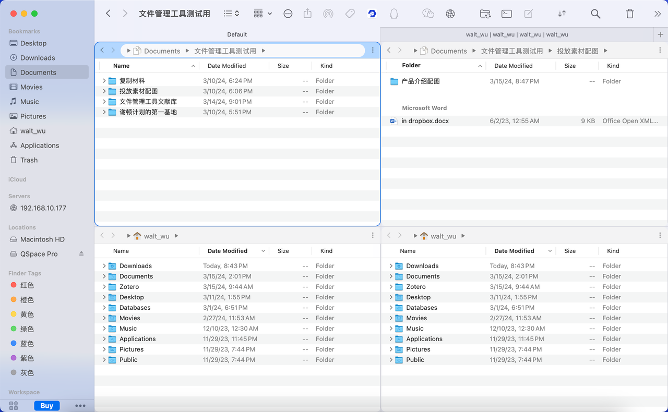Open the grid view dropdown chevron
The width and height of the screenshot is (668, 412).
[x=269, y=14]
